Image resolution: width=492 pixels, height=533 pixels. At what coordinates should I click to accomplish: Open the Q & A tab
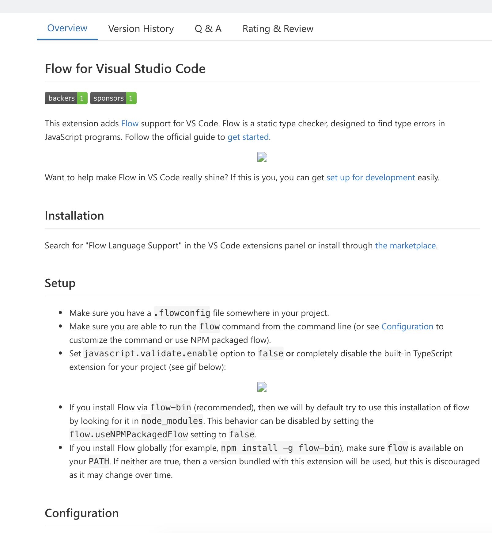pyautogui.click(x=208, y=29)
